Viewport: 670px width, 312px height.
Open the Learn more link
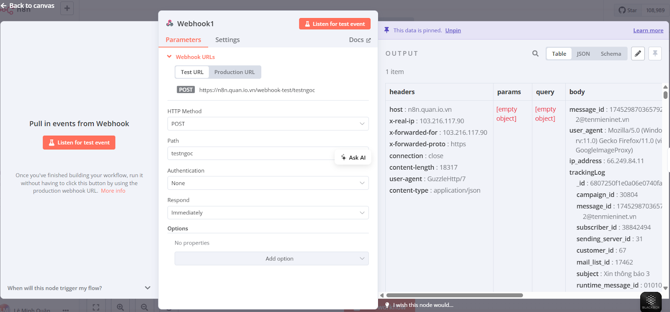coord(648,30)
